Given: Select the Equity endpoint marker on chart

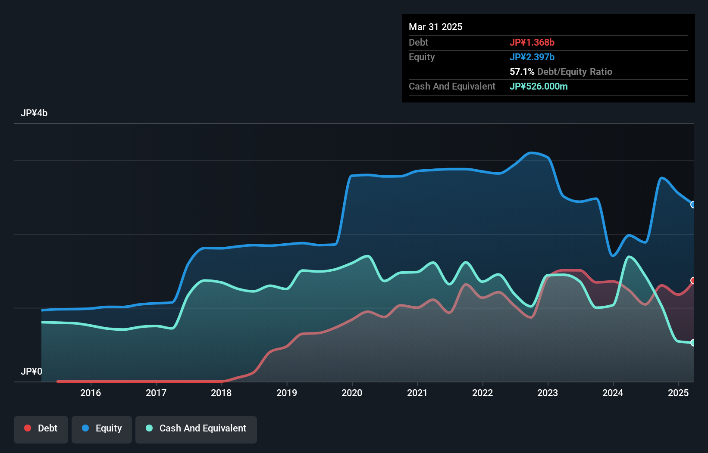Looking at the screenshot, I should (693, 205).
